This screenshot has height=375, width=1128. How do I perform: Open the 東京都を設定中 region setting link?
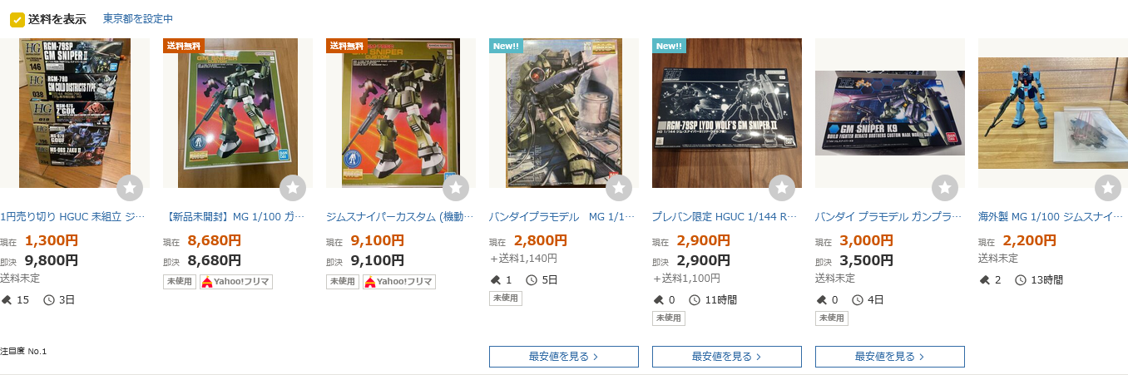click(x=138, y=19)
